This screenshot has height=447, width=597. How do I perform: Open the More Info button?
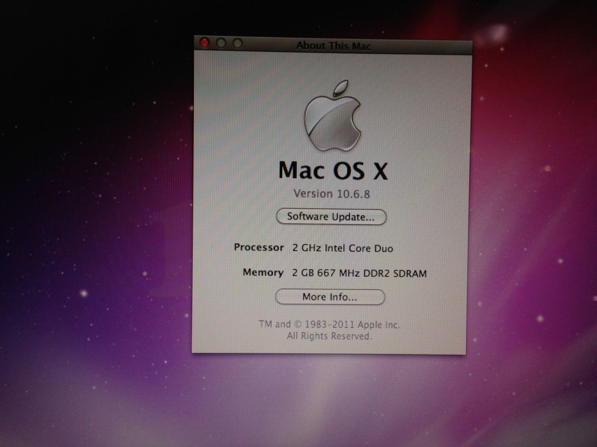(x=330, y=297)
